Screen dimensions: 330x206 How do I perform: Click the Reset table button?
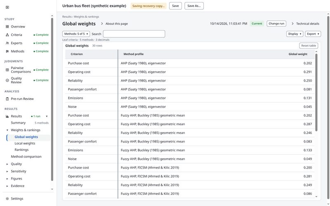[x=309, y=46]
